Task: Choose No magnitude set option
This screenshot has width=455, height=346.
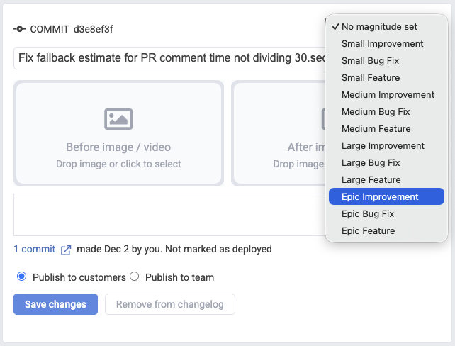Action: click(384, 26)
